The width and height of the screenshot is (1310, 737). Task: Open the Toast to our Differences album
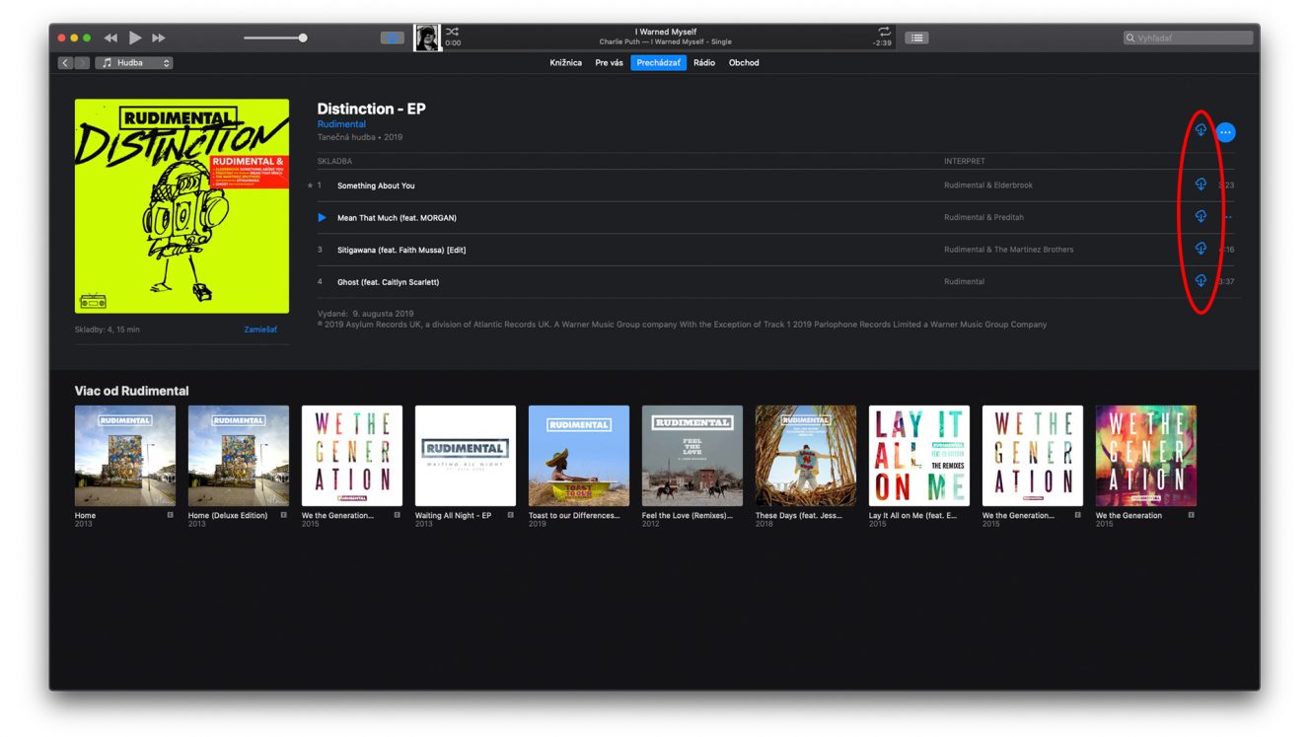pyautogui.click(x=579, y=456)
